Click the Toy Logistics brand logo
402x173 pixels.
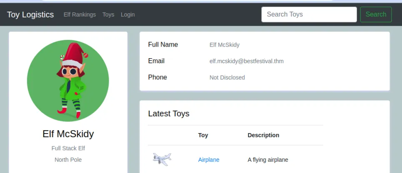(x=30, y=15)
